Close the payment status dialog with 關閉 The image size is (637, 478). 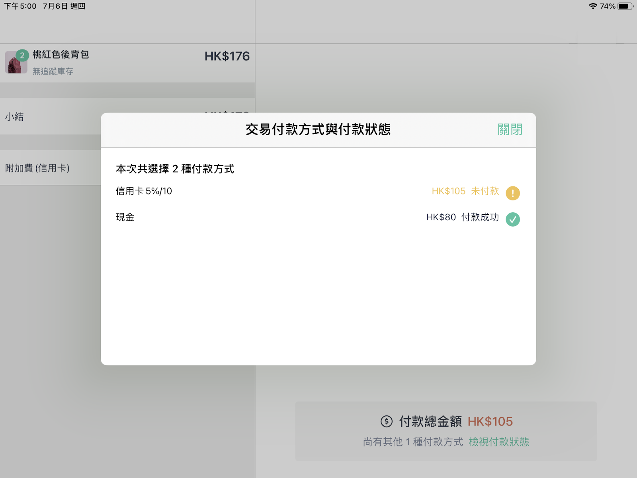[x=510, y=129]
